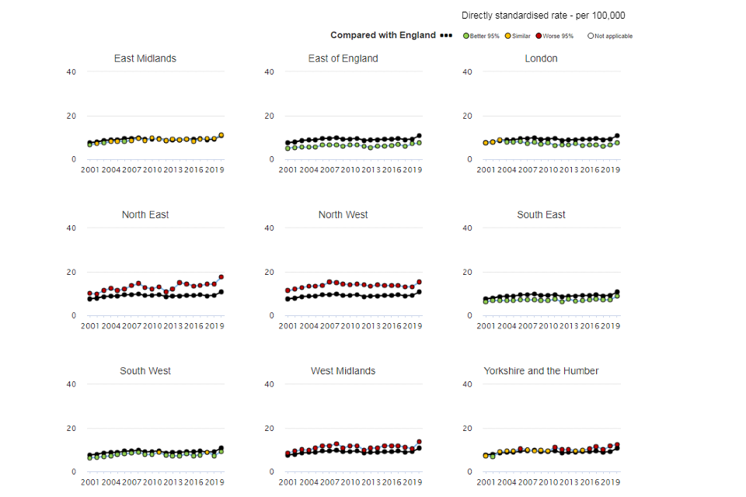Click the yellow Similar legend marker
The image size is (746, 497).
[508, 36]
